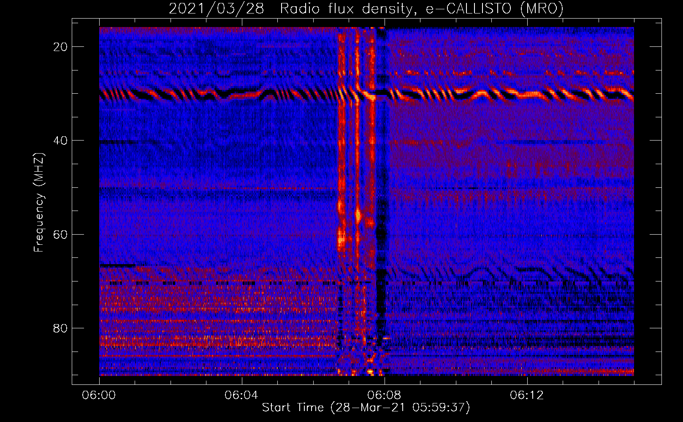The image size is (683, 422).
Task: Click the 06:08 time tick label
Action: pos(384,395)
